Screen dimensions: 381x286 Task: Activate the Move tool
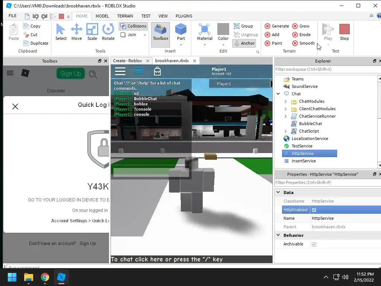[x=77, y=32]
